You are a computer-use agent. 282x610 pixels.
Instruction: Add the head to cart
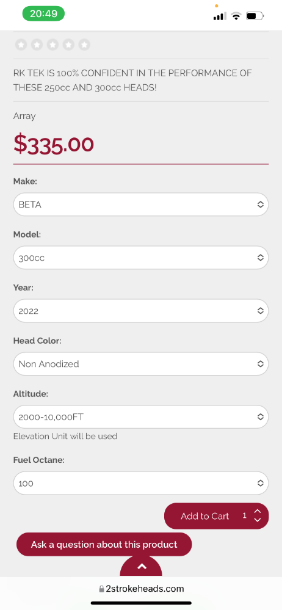pyautogui.click(x=204, y=516)
